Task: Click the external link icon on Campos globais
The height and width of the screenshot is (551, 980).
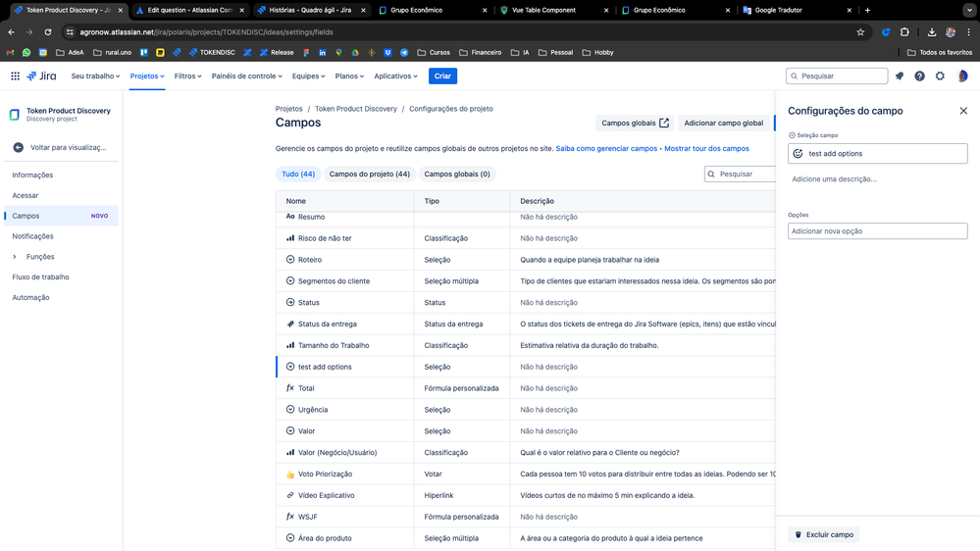Action: click(x=664, y=124)
